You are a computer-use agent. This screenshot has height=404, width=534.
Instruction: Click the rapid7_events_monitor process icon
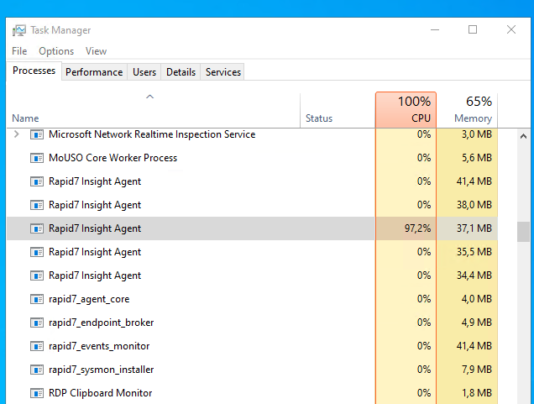[x=37, y=346]
